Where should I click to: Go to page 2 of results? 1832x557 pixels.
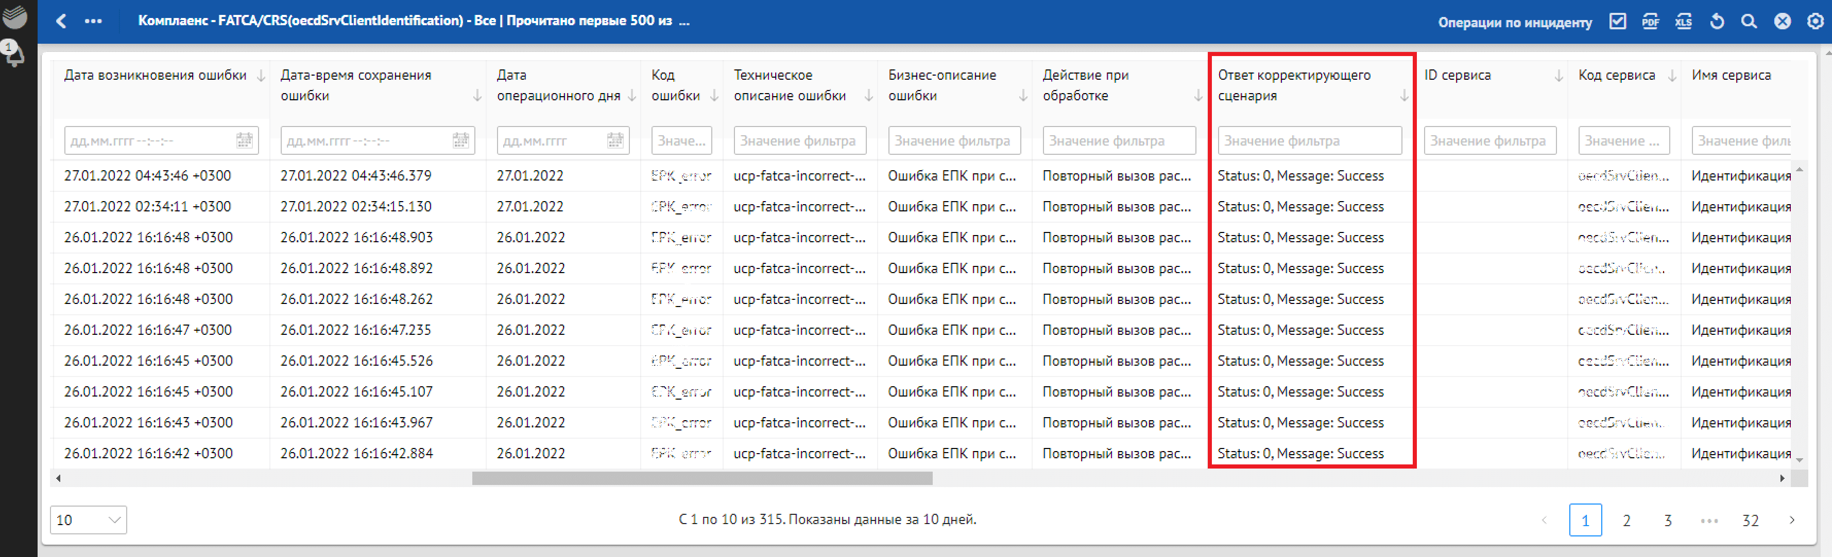(1626, 520)
